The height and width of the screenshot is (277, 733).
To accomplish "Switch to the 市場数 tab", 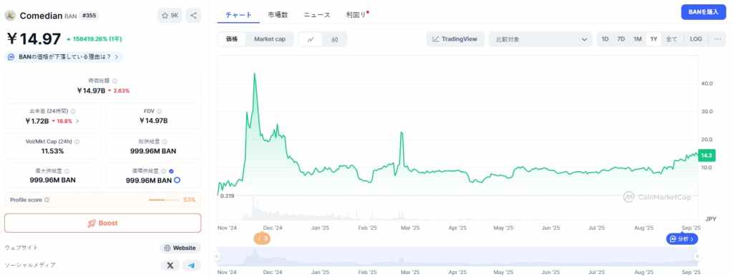I will (x=278, y=15).
